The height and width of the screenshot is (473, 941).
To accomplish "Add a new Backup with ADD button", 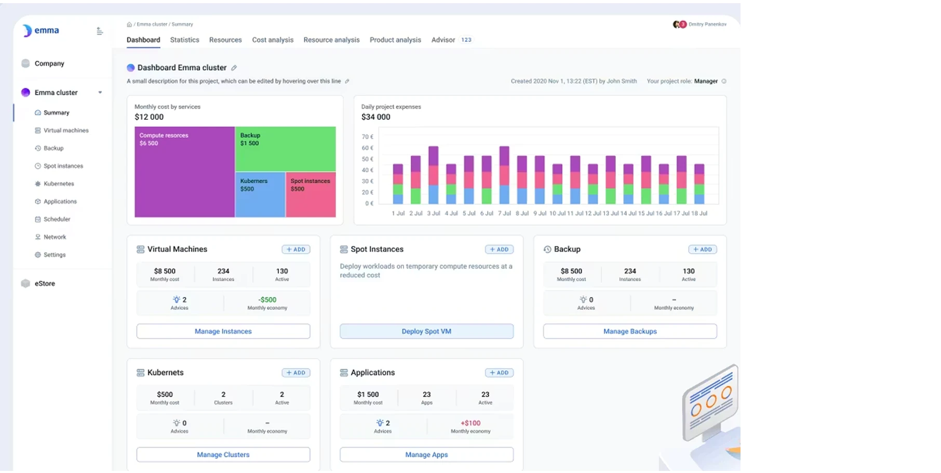I will coord(702,249).
